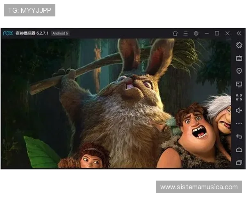Open virtual location pin tool
This screenshot has width=246, height=197.
click(239, 71)
